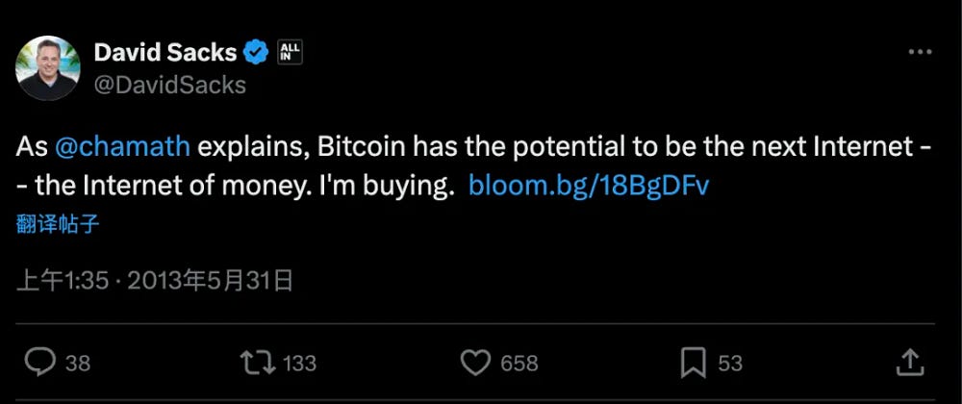Follow the bloom.bg/18BgDFv link

point(588,186)
